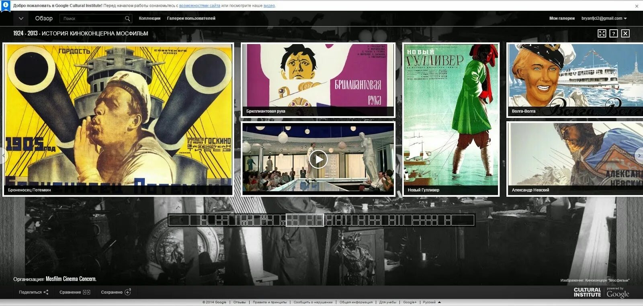643x306 pixels.
Task: Click the magnifier search icon
Action: coord(127,18)
